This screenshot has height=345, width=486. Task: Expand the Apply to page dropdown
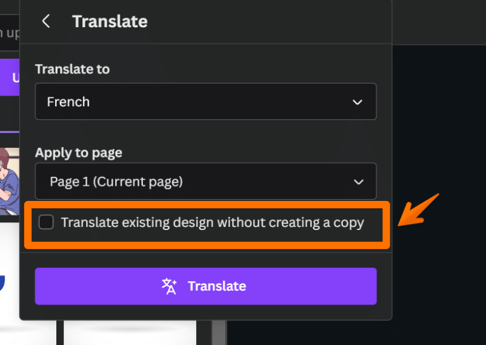(x=206, y=181)
